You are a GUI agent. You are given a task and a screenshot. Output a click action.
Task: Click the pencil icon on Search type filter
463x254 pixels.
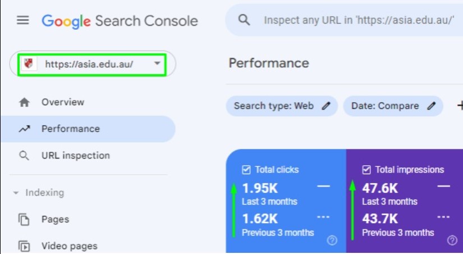326,106
